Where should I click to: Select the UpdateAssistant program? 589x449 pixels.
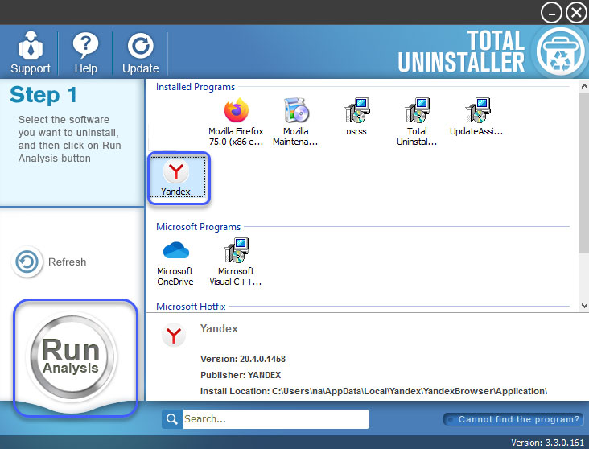[476, 117]
